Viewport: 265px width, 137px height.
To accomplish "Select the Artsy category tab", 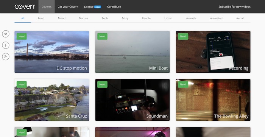I will coord(125,18).
